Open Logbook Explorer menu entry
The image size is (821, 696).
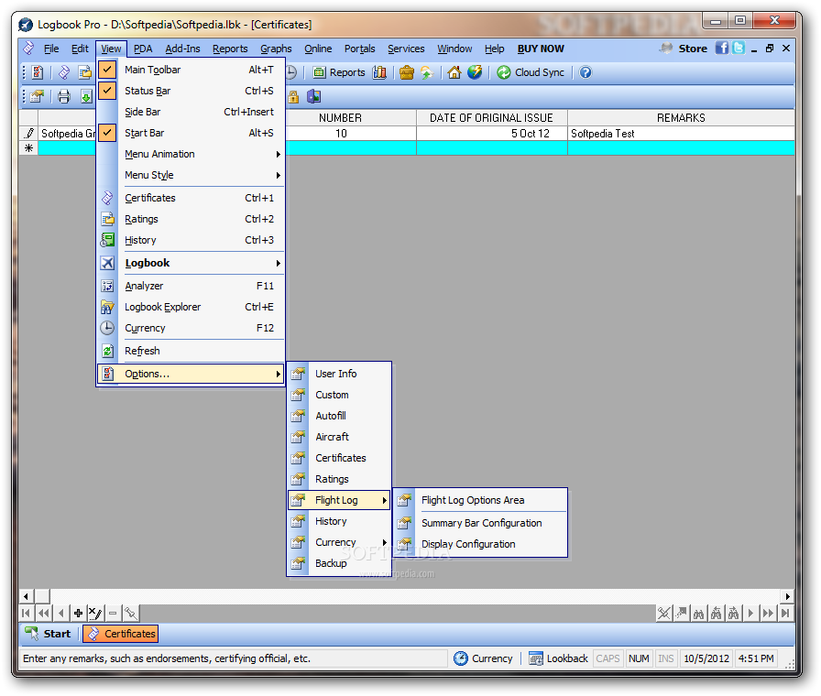coord(191,307)
